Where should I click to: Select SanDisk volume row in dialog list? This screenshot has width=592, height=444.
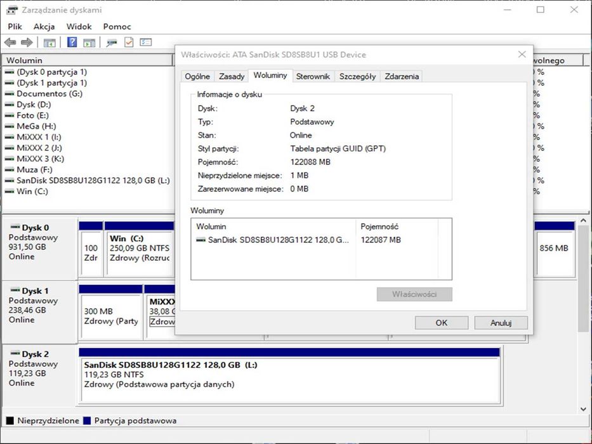[321, 240]
